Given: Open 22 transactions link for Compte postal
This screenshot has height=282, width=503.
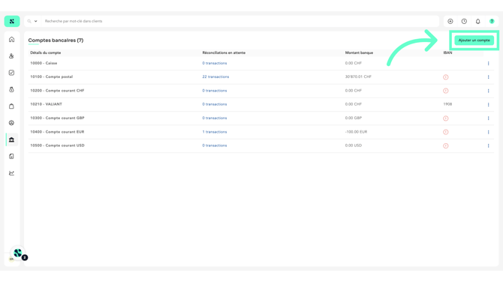Looking at the screenshot, I should [x=215, y=76].
